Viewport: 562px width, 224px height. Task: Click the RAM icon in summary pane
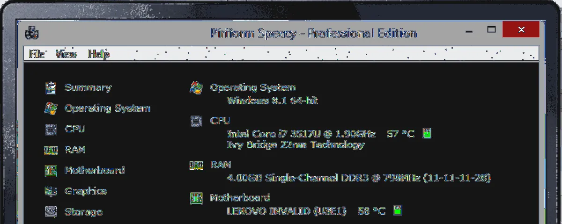(196, 165)
